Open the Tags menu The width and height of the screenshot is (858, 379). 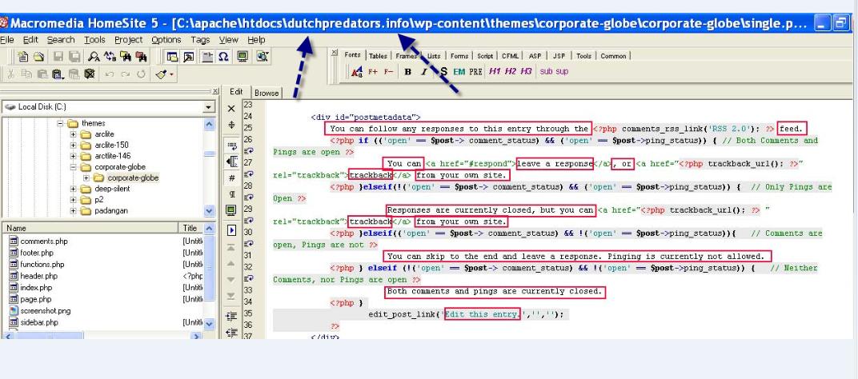click(x=200, y=40)
